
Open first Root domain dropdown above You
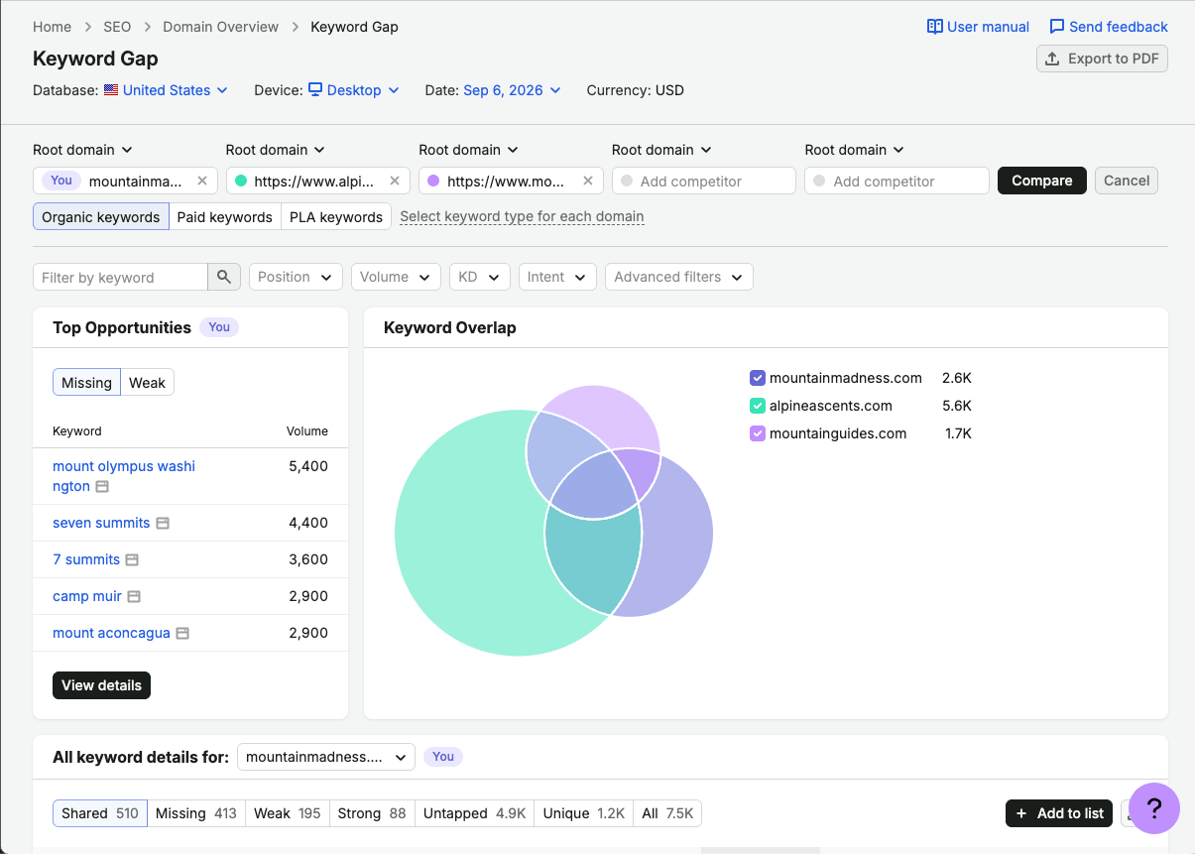click(x=83, y=150)
